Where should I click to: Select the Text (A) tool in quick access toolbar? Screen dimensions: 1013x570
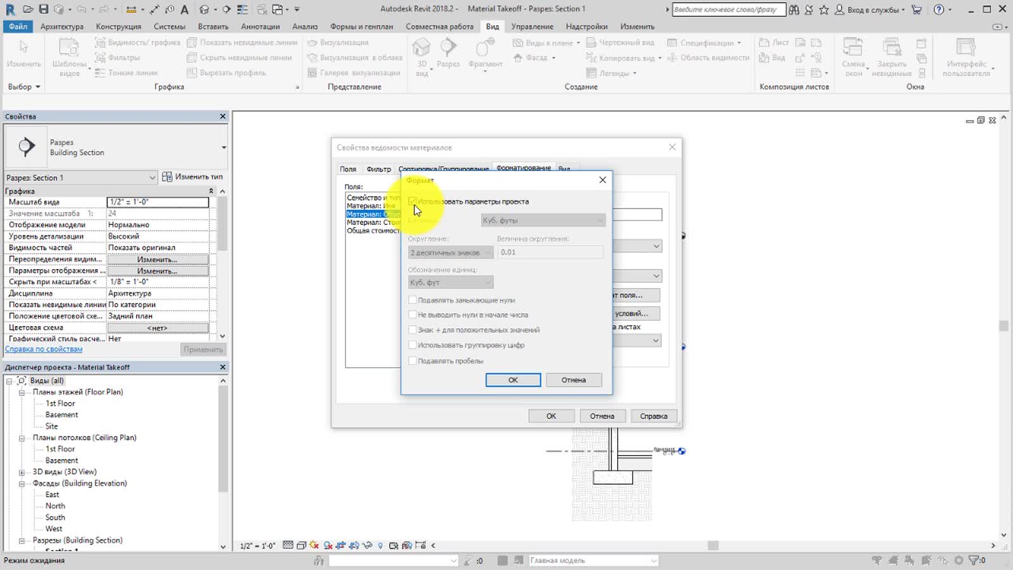(184, 9)
